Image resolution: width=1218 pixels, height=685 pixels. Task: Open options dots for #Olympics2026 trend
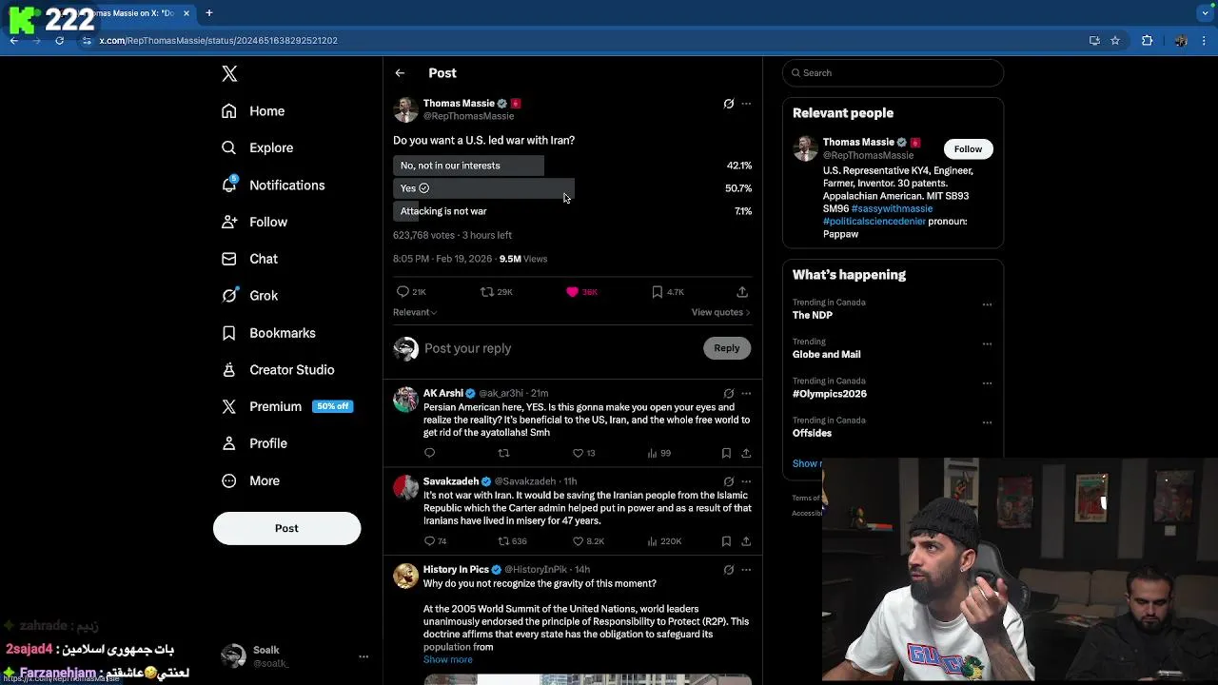[x=987, y=383]
